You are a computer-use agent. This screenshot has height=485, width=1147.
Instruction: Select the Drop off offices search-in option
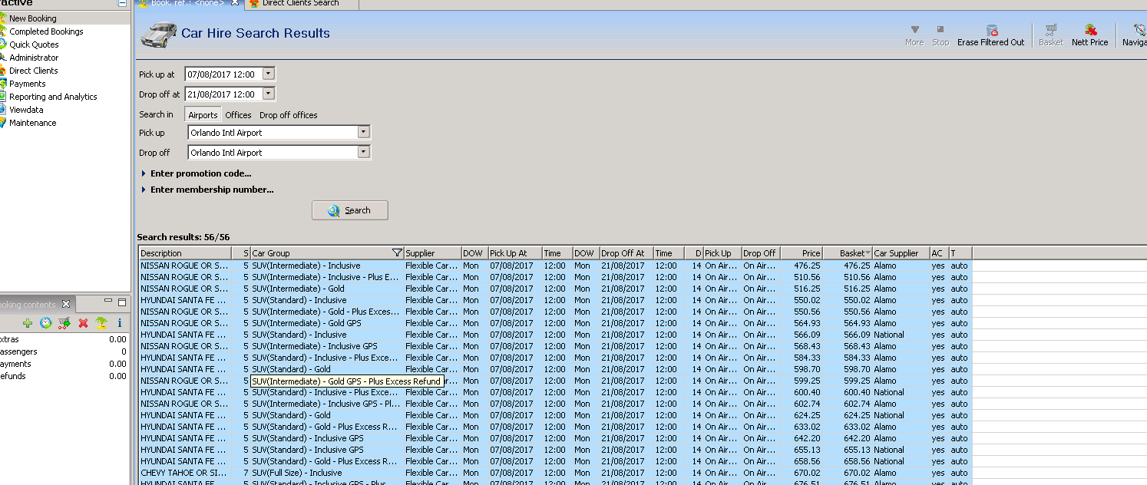pos(289,115)
